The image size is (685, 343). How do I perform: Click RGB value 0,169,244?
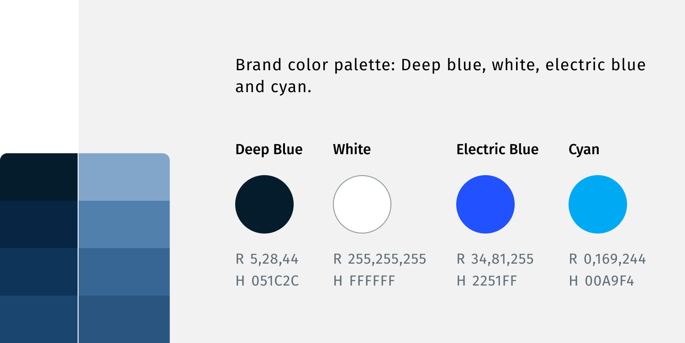tap(615, 260)
